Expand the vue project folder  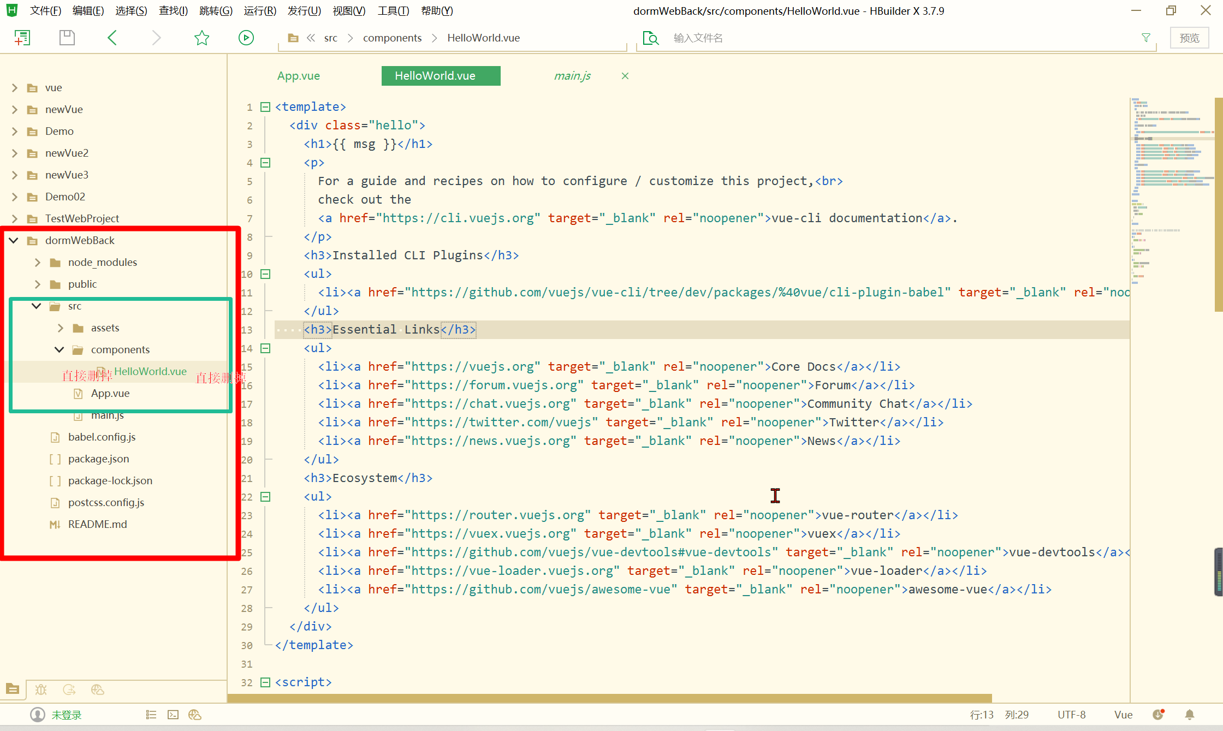click(15, 87)
